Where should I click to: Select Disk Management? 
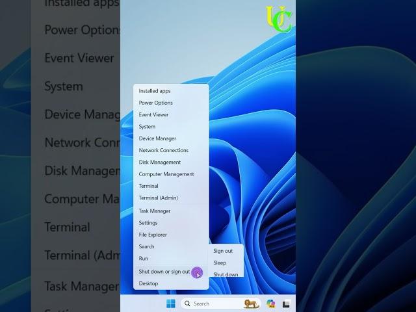tap(160, 162)
